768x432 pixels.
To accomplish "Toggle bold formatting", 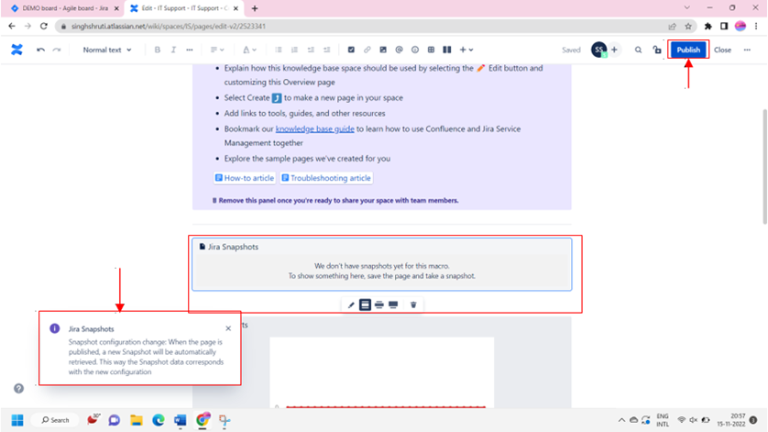I will 158,50.
